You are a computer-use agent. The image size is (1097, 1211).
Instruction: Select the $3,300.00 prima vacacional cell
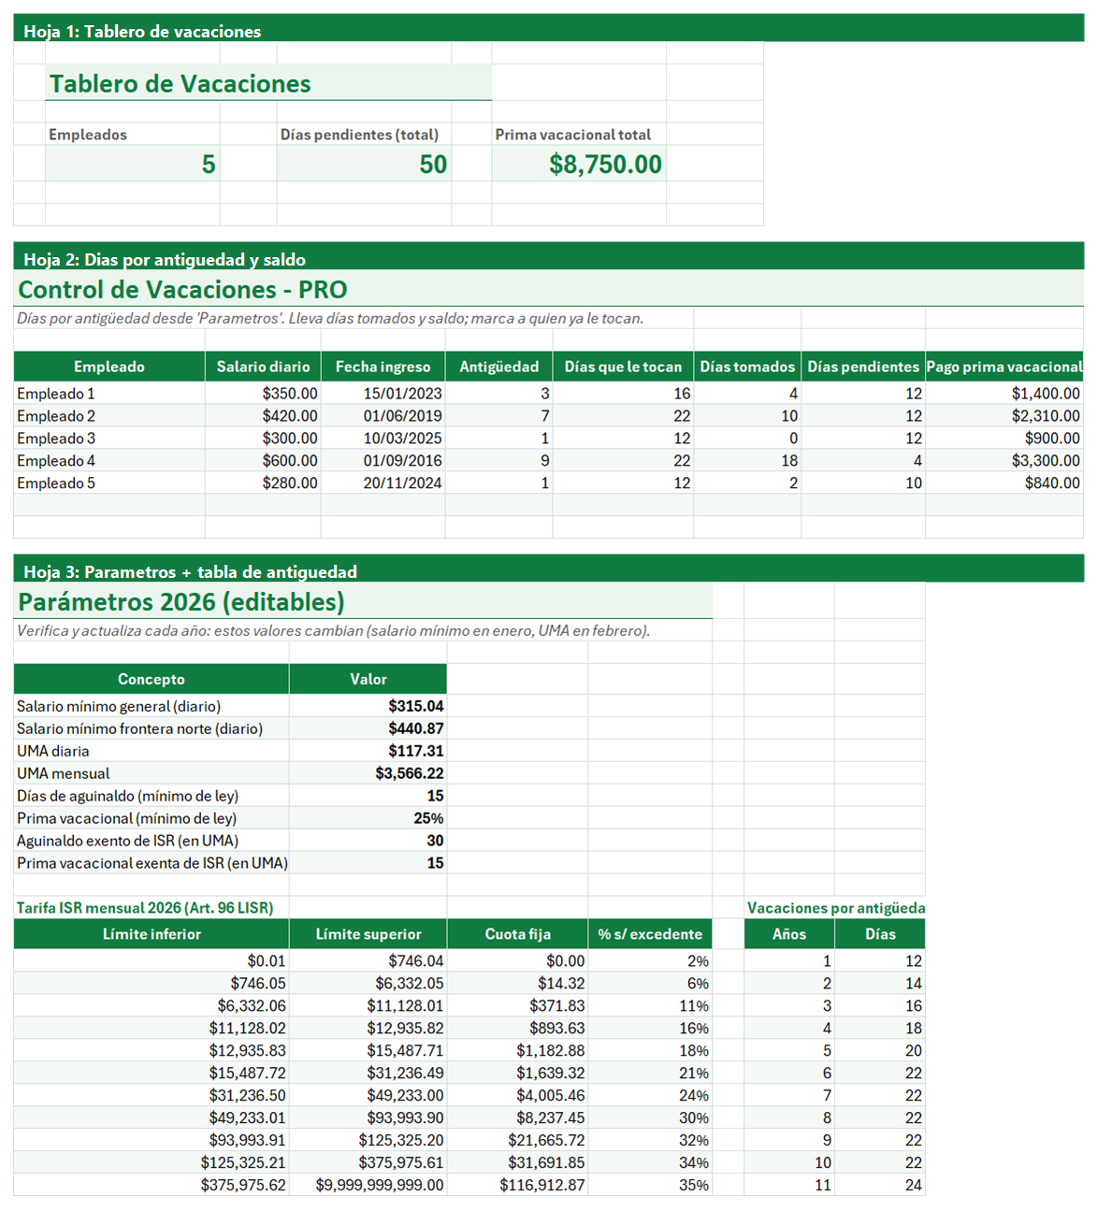(x=1004, y=461)
